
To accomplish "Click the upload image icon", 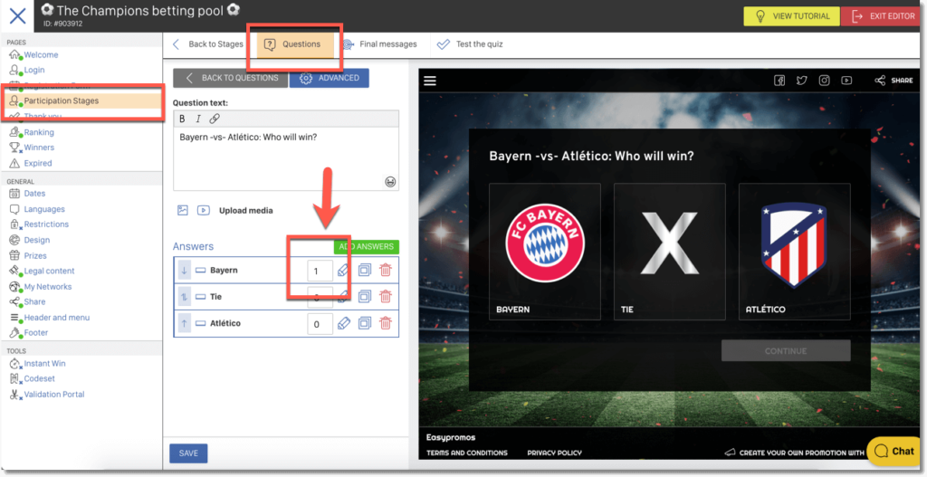I will pyautogui.click(x=183, y=210).
